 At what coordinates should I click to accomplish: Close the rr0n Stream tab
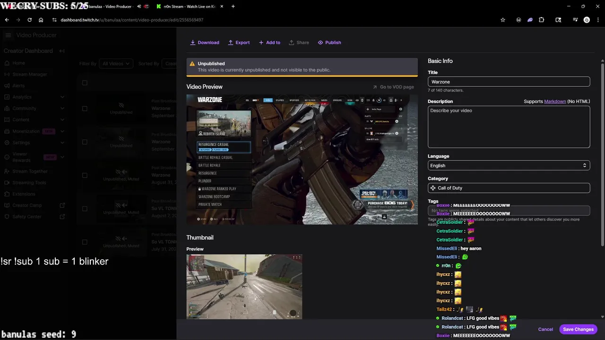click(x=222, y=7)
